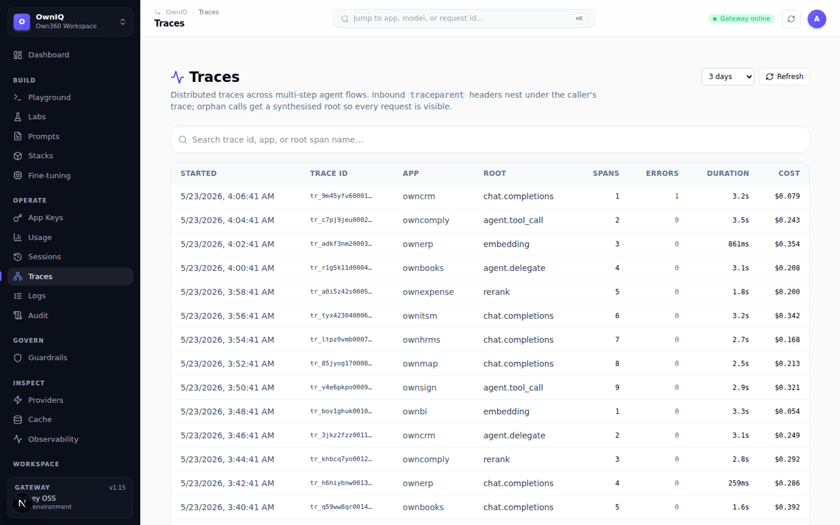Click the pulse icon beside Traces heading
The image size is (840, 525).
pos(177,77)
